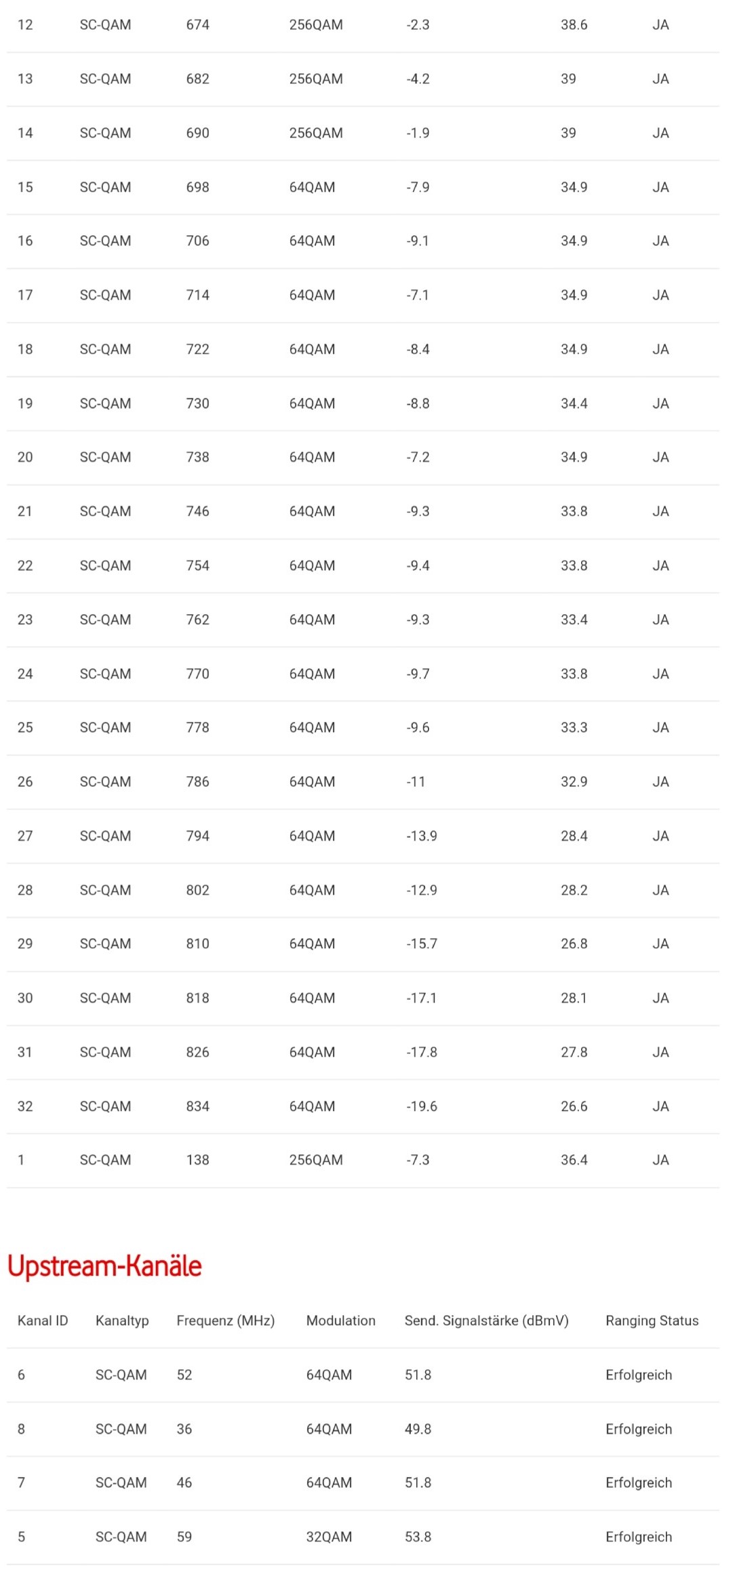Click the Modulation column header
Viewport: 733px width, 1578px height.
pyautogui.click(x=340, y=1320)
